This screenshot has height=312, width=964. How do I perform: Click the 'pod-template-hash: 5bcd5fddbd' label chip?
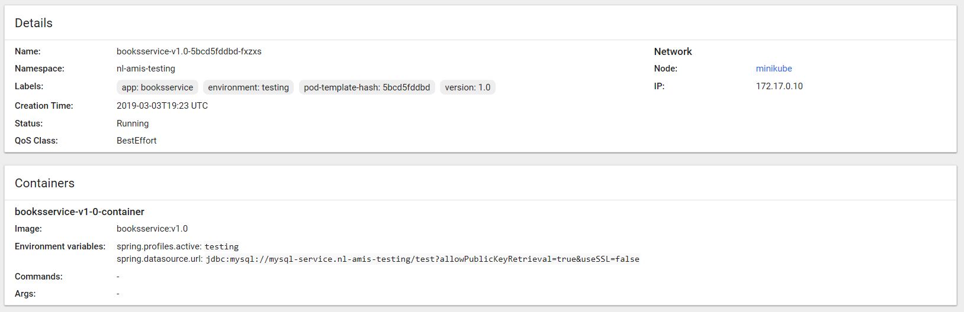point(367,87)
